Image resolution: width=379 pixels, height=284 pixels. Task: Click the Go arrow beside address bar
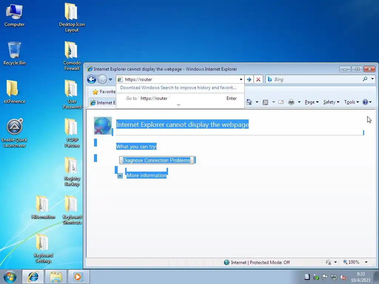pos(249,80)
